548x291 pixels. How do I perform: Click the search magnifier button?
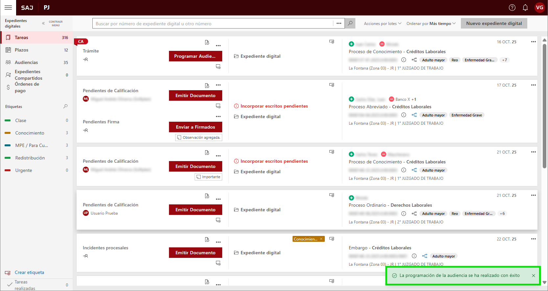point(350,23)
